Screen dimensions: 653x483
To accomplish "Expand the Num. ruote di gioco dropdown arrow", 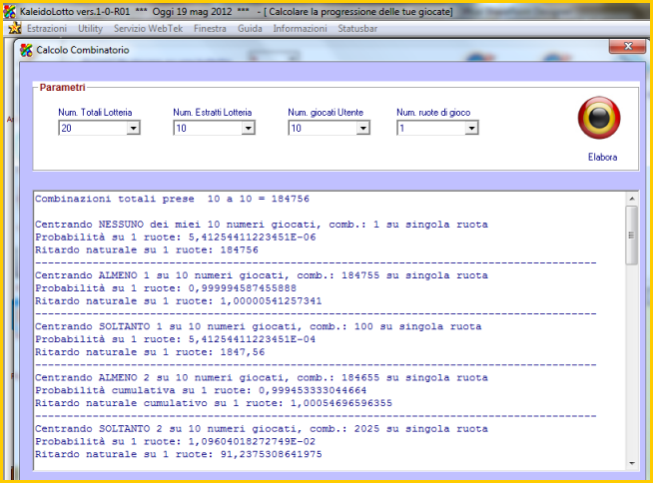I will pos(471,128).
